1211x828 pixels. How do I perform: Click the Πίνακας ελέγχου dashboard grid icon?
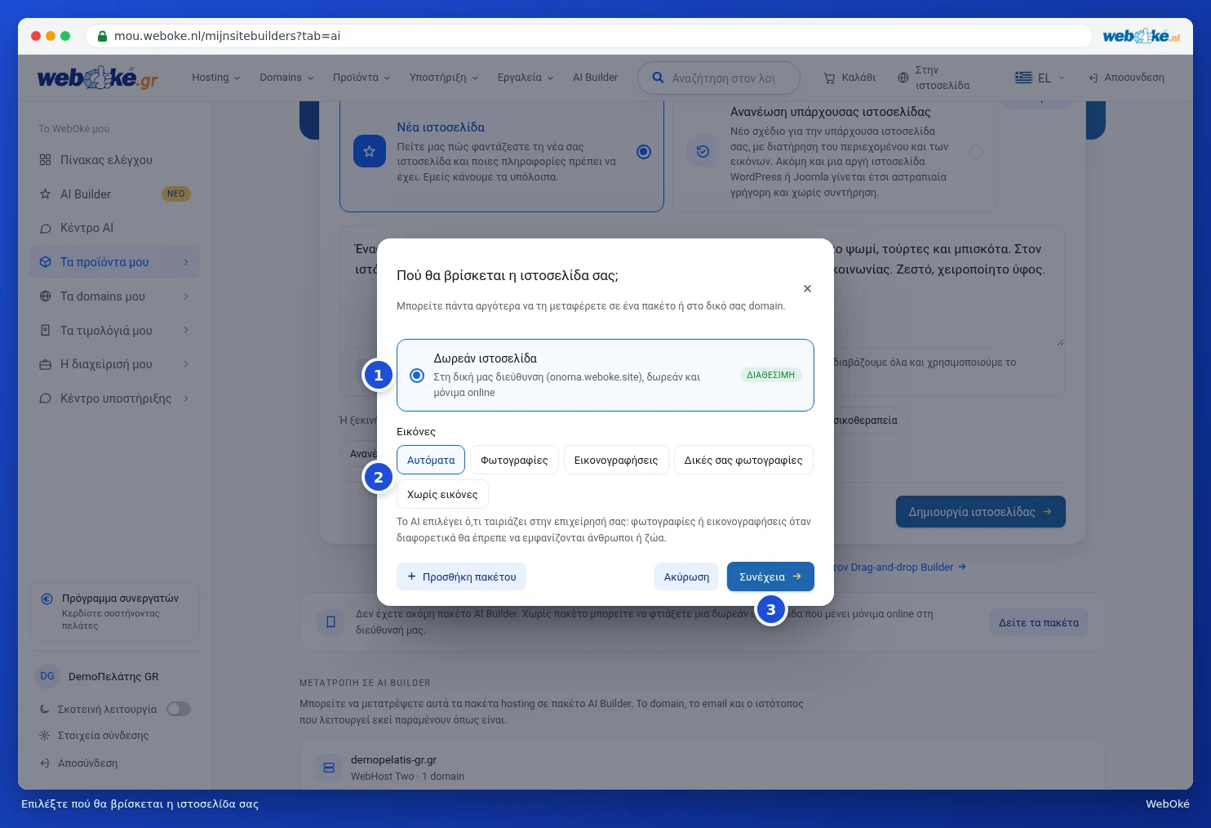[x=46, y=160]
